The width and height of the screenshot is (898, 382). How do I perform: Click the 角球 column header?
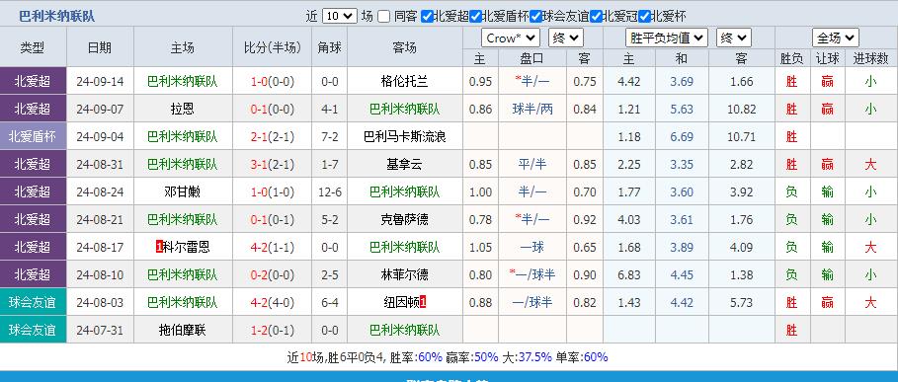pos(330,47)
